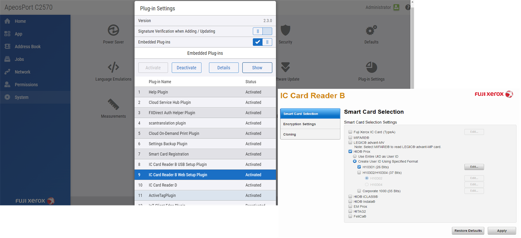
Task: Open the Software Update download icon
Action: 286,67
